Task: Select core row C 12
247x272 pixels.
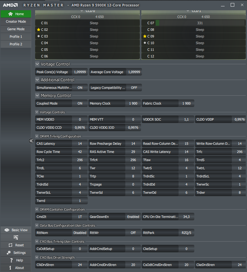Action: 193,56
